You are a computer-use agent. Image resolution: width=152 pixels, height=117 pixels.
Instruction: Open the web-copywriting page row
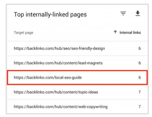pyautogui.click(x=77, y=106)
